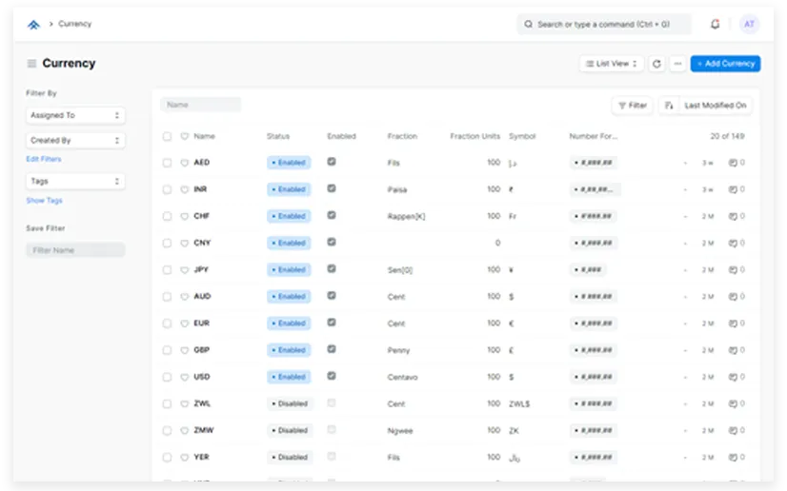This screenshot has width=787, height=491.
Task: Toggle sidebar with the hamburger icon
Action: [31, 64]
